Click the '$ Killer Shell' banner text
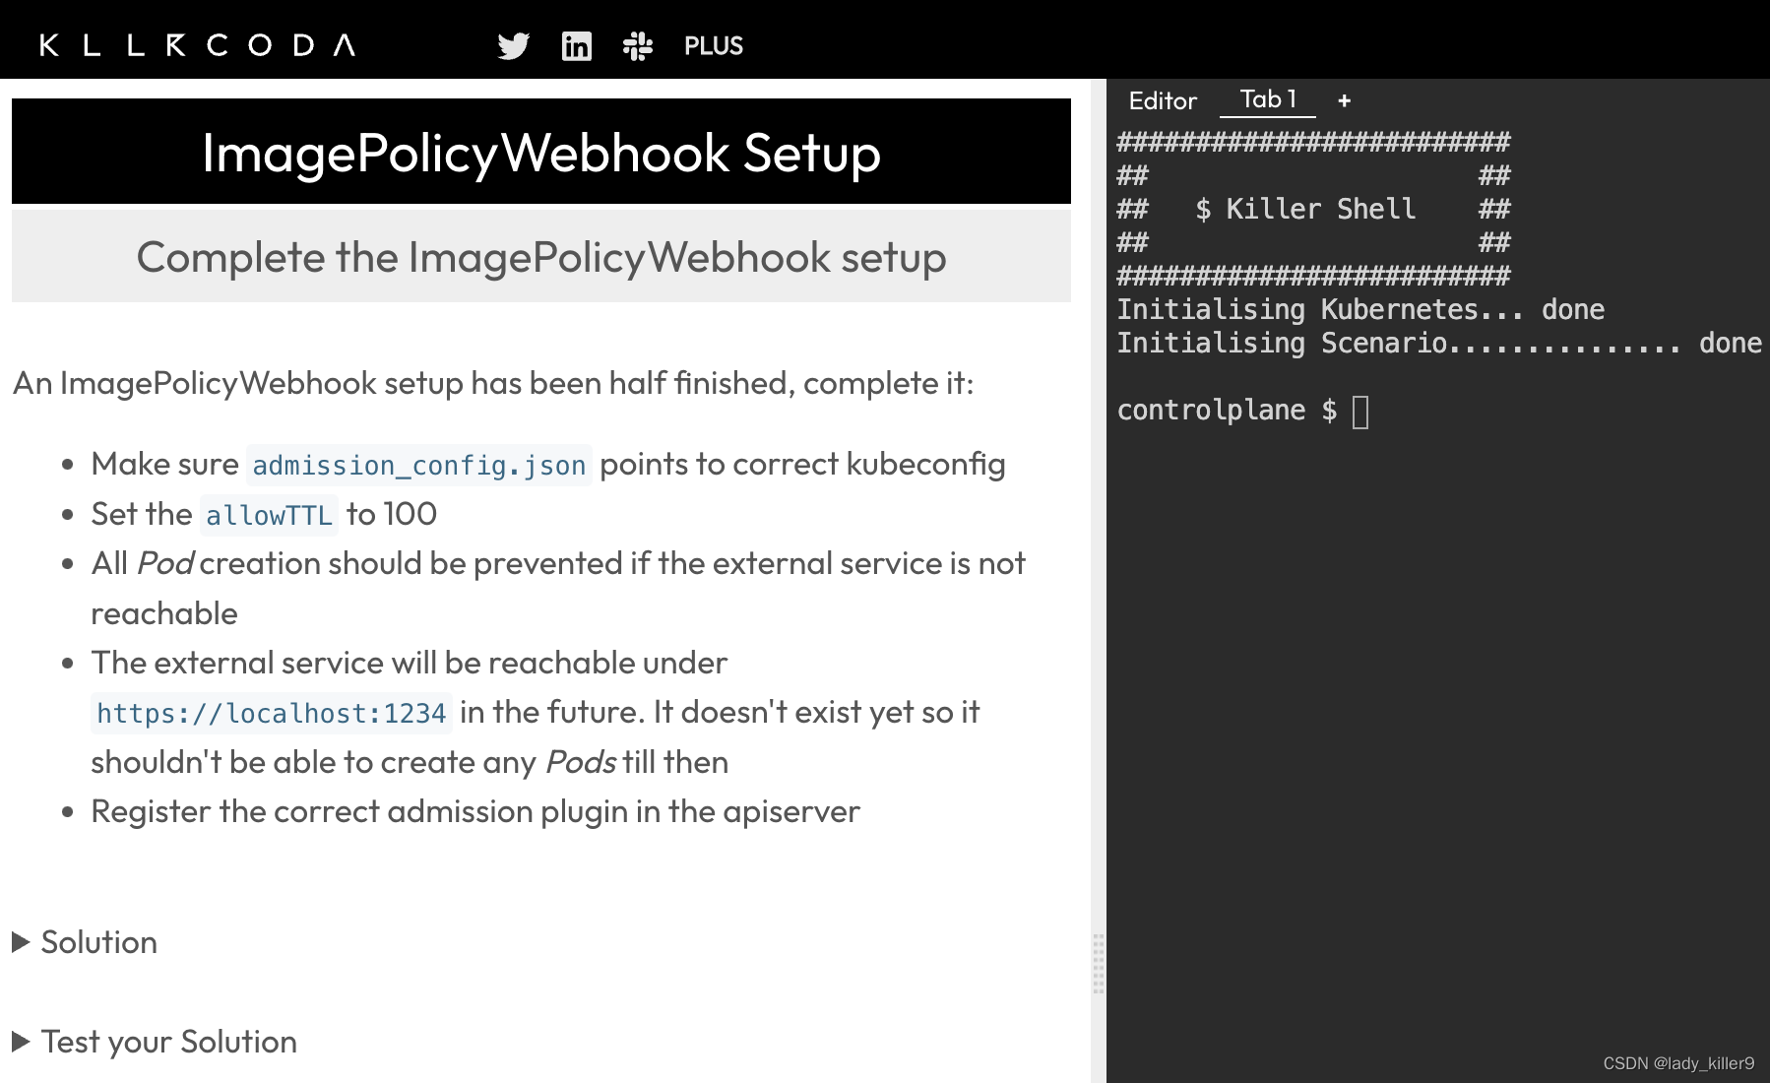 [1305, 209]
